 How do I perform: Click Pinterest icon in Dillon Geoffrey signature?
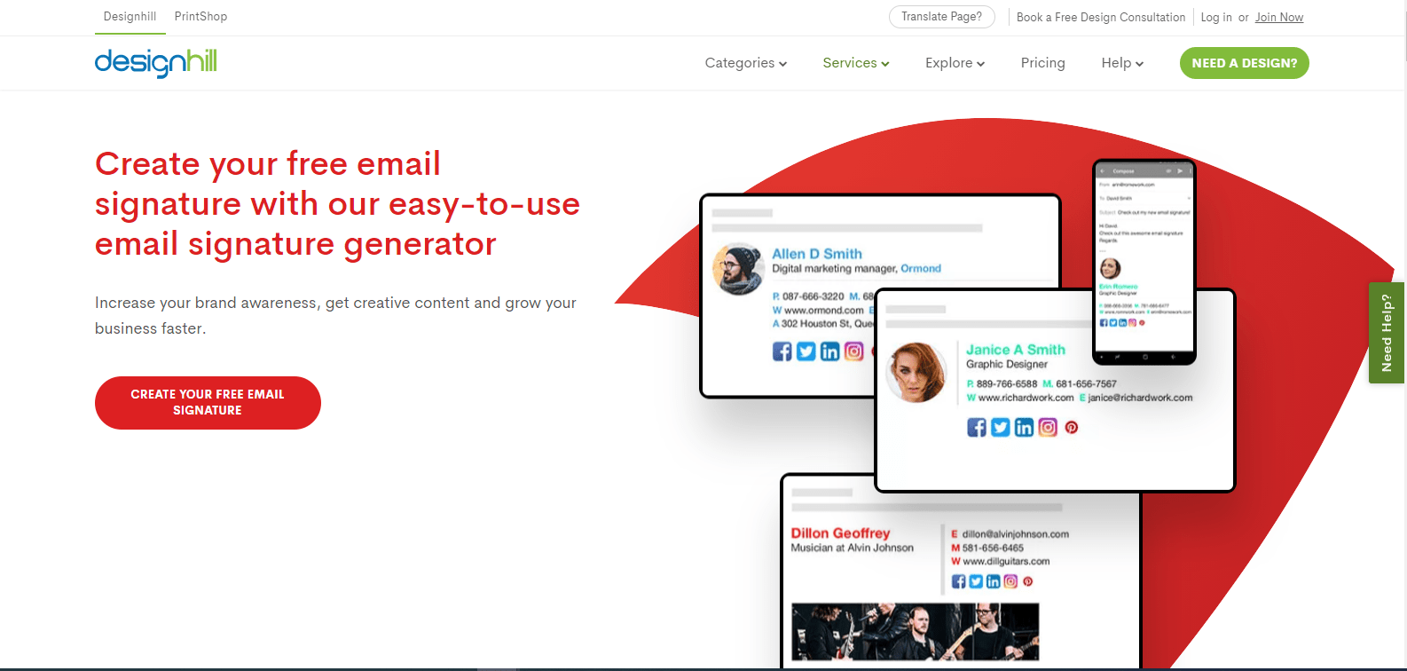(x=1027, y=581)
